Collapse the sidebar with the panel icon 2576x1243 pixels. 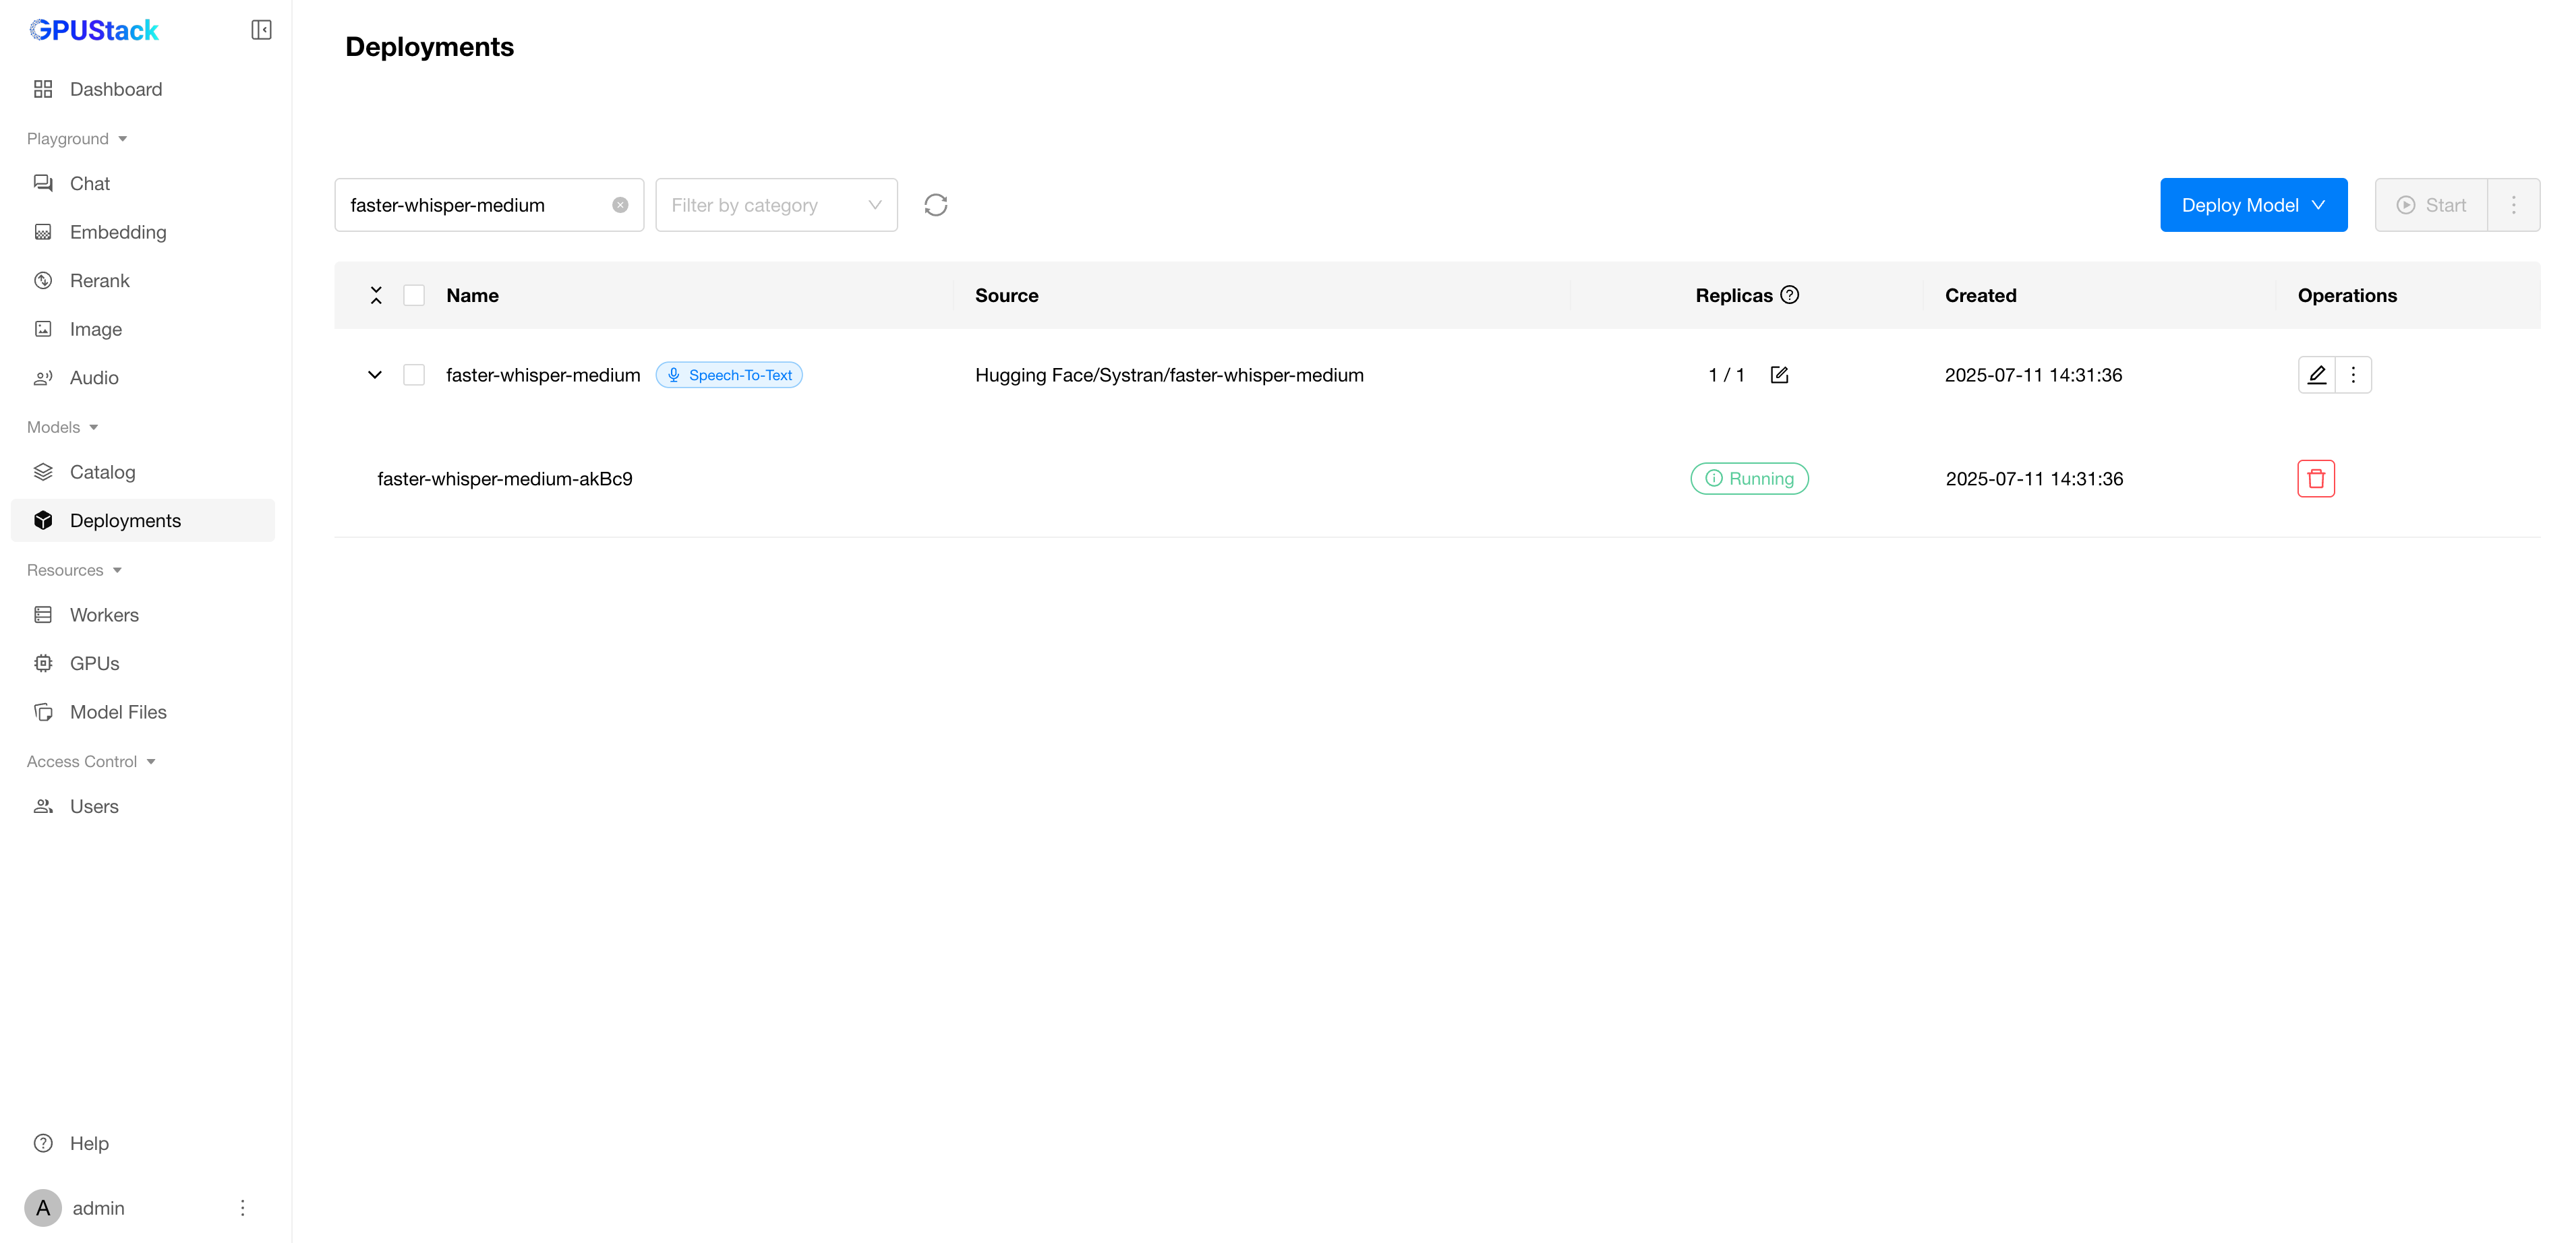(261, 30)
